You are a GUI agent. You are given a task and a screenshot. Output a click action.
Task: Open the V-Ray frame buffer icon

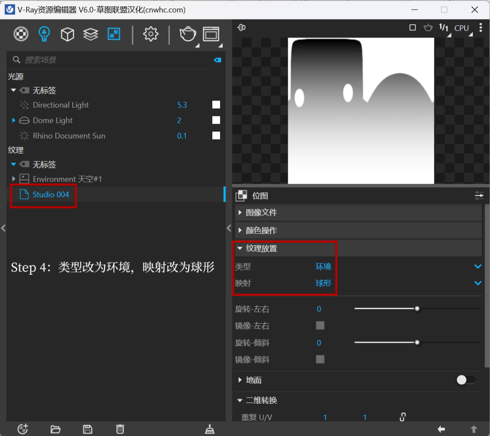point(211,34)
